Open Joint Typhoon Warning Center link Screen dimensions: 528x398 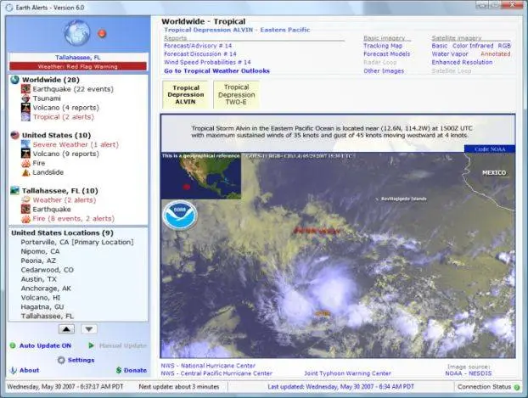pyautogui.click(x=347, y=373)
